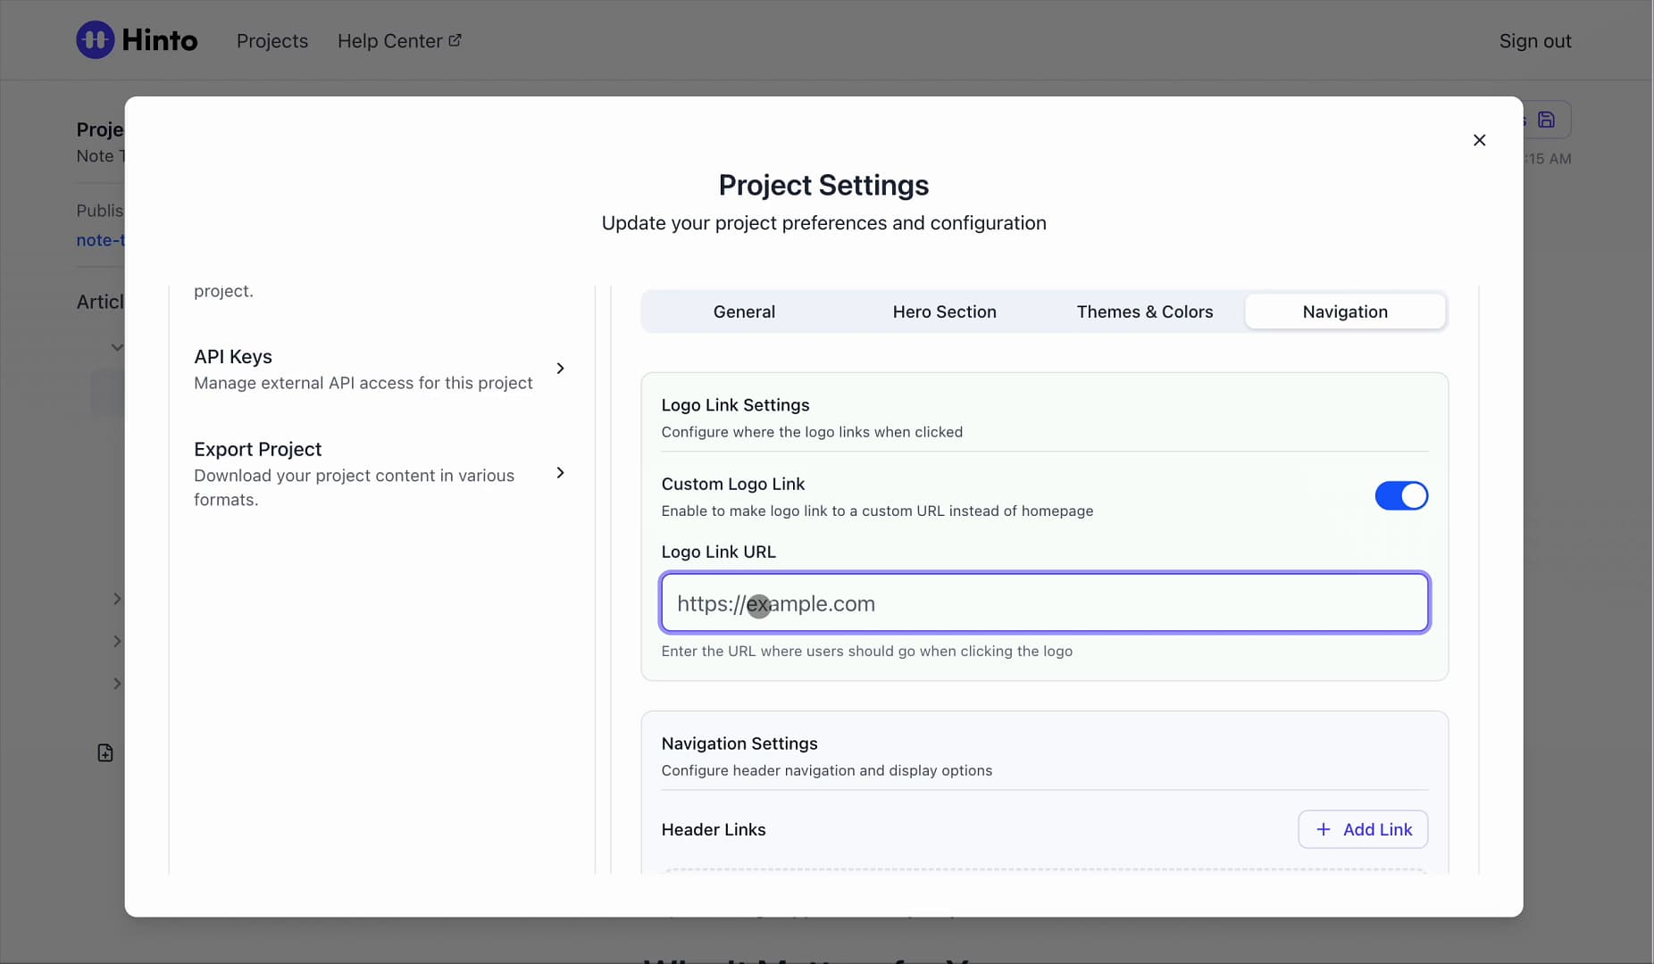The height and width of the screenshot is (964, 1654).
Task: Expand the Export Project chevron
Action: click(560, 473)
